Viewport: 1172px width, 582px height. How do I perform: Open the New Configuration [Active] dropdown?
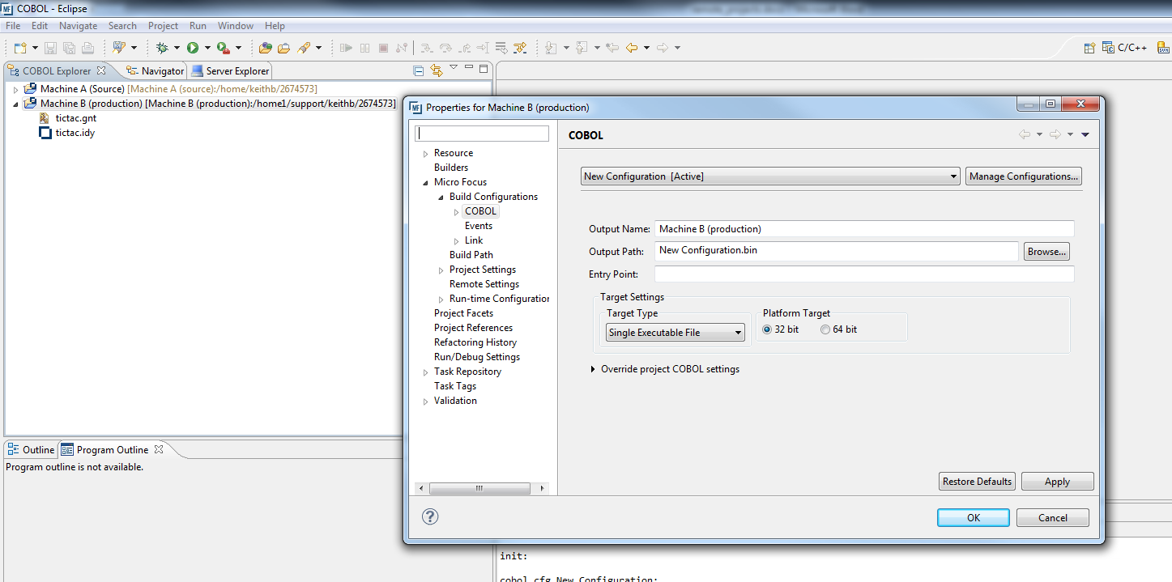click(770, 176)
